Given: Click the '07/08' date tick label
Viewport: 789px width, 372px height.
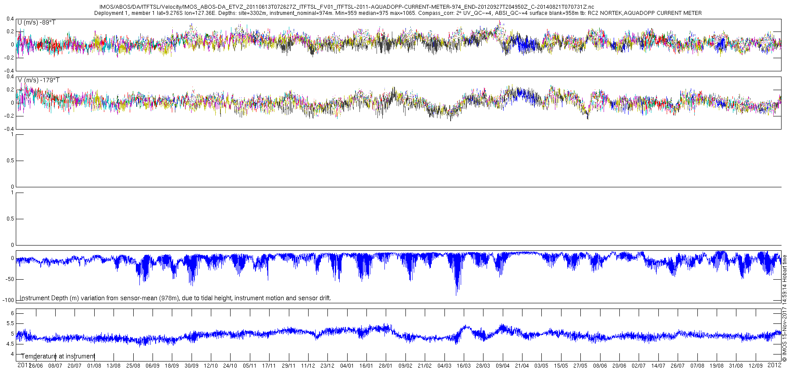Looking at the screenshot, I should (697, 366).
